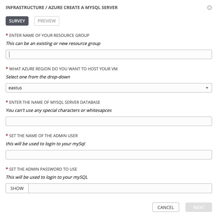
Task: Click the 'special characters or whitesapces' hint text
Action: tap(59, 110)
